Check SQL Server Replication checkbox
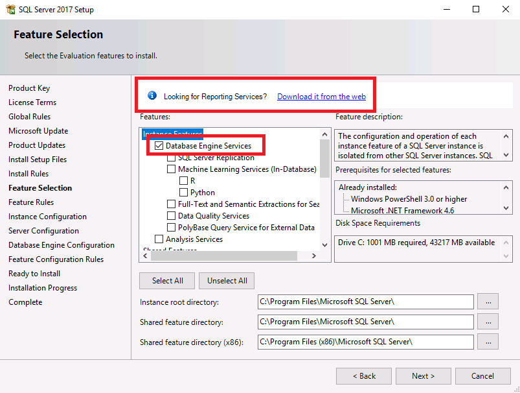This screenshot has width=520, height=393. coord(171,158)
